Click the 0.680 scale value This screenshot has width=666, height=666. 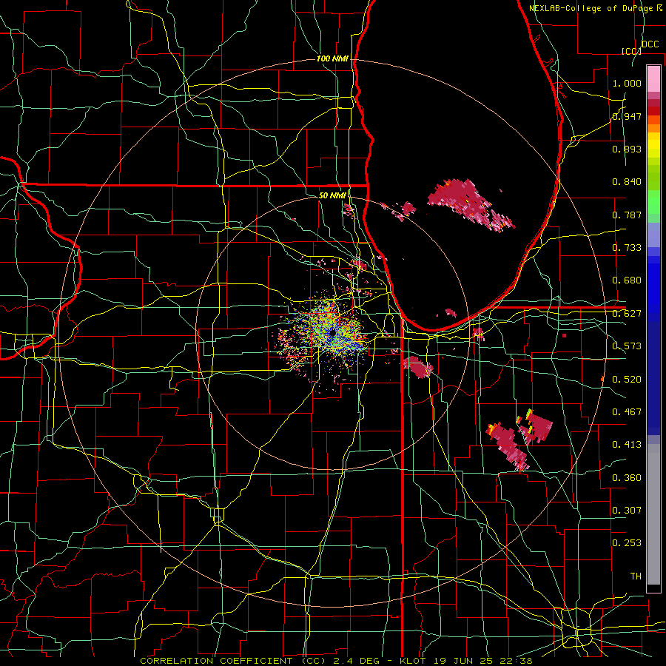(627, 280)
